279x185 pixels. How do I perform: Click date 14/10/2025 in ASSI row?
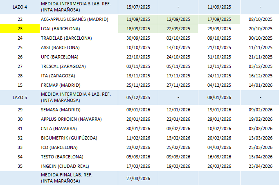178,47
